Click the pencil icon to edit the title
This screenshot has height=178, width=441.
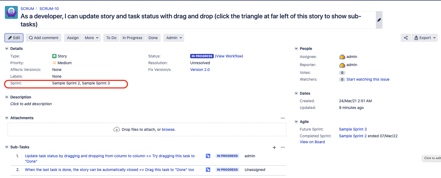click(379, 20)
